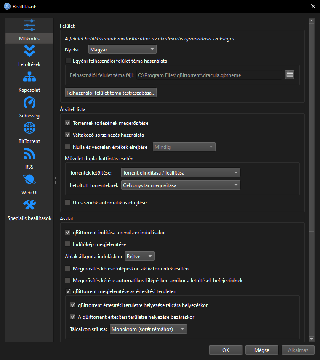Click the Mégse button
This screenshot has height=360, width=320.
pos(261,350)
